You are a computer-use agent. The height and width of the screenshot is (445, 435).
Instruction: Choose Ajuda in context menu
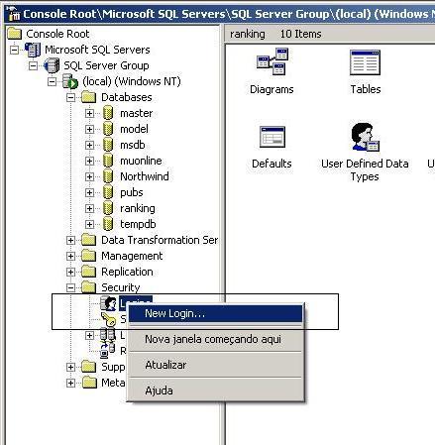215,390
